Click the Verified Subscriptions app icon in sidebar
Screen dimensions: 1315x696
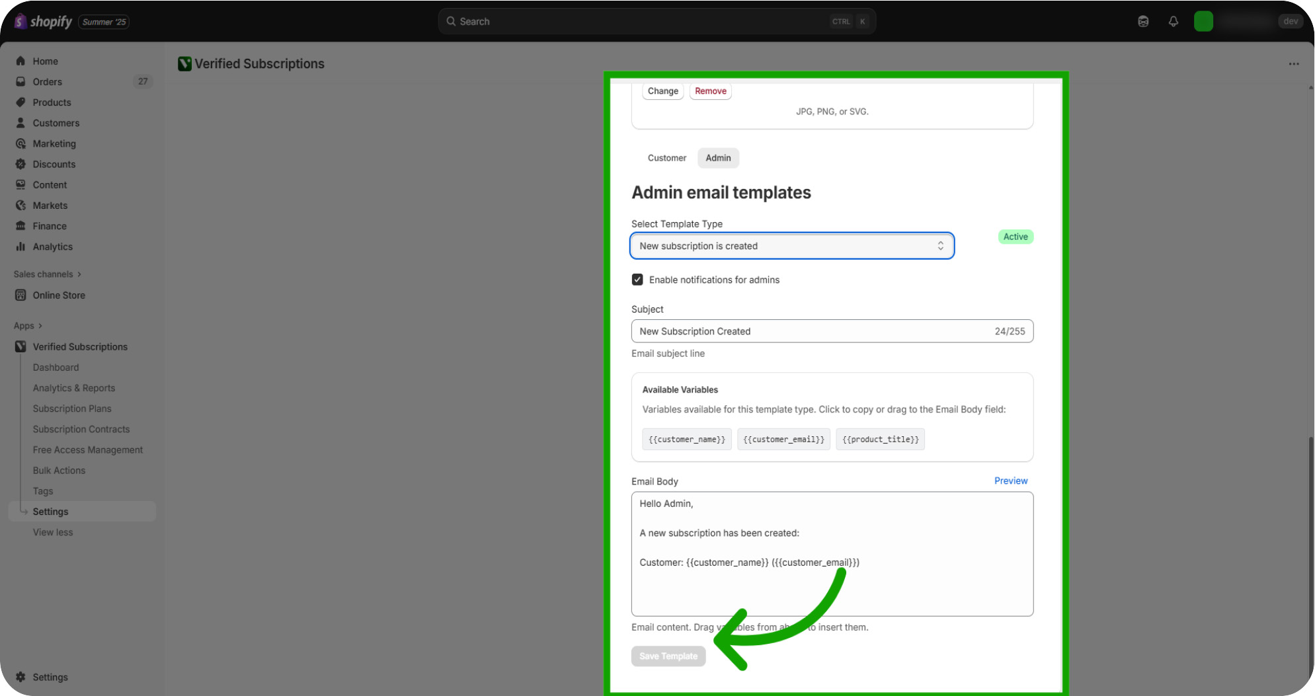[20, 346]
